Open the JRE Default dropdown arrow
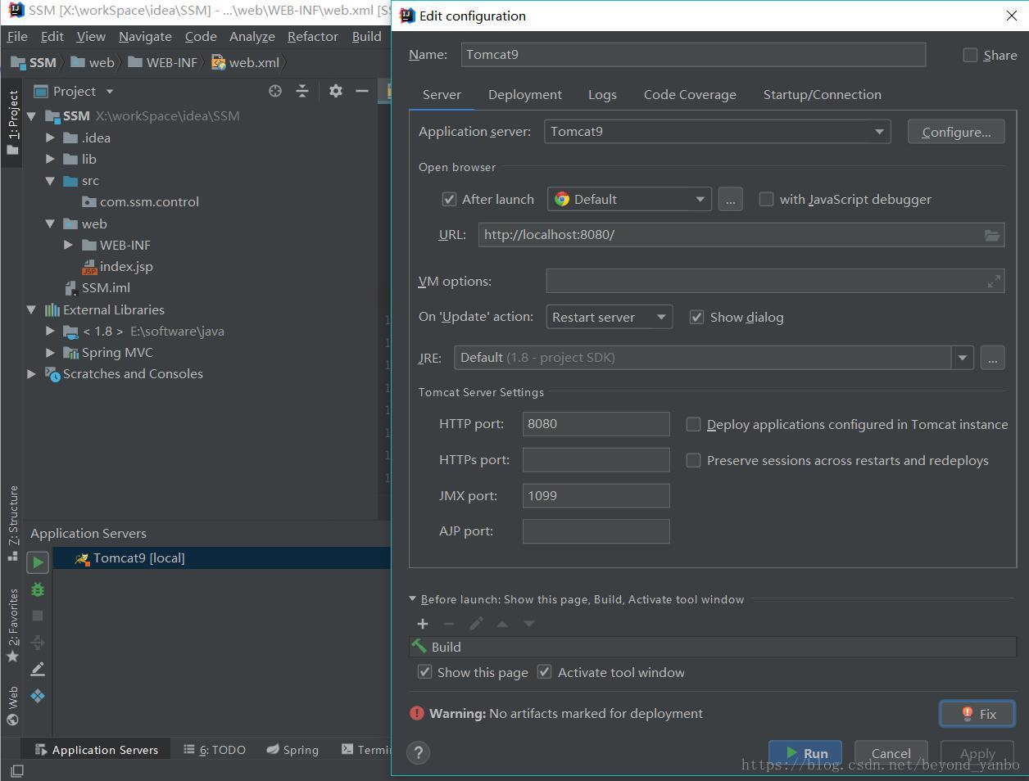The width and height of the screenshot is (1029, 781). click(963, 358)
